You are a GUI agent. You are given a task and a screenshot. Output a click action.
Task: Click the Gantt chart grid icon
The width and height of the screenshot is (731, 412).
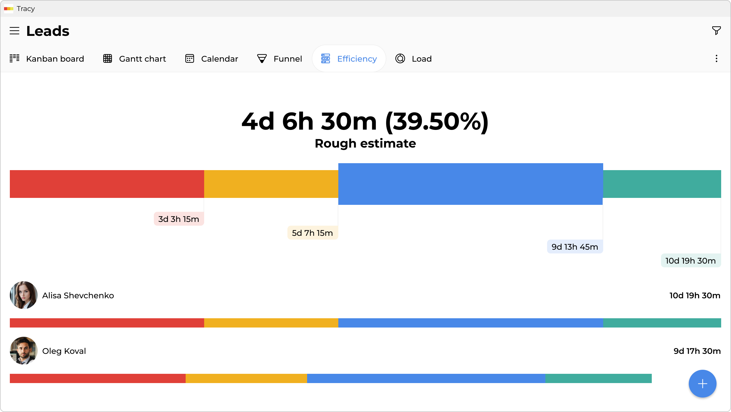[x=108, y=58]
